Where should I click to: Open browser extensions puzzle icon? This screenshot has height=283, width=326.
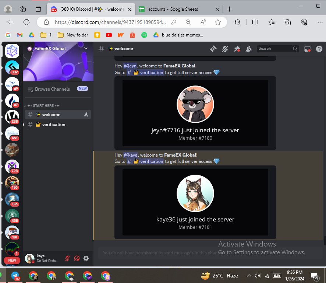(x=237, y=22)
